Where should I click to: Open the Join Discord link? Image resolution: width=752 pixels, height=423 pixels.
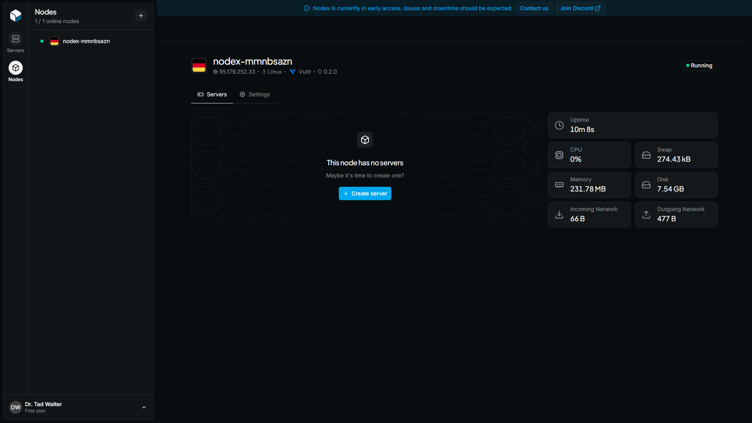pyautogui.click(x=580, y=8)
